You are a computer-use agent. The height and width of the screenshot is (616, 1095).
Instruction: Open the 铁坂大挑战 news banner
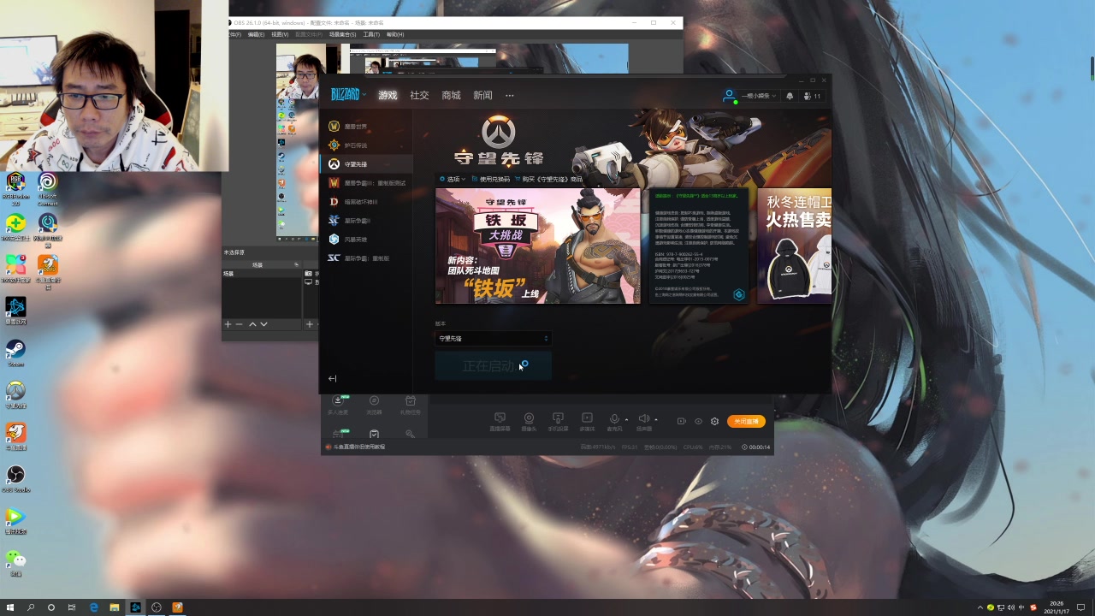click(537, 246)
